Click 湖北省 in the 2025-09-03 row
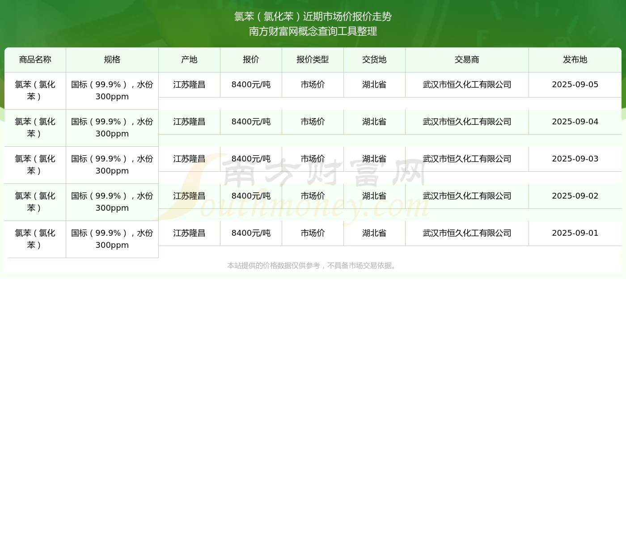Viewport: 626px width, 539px height. point(375,159)
